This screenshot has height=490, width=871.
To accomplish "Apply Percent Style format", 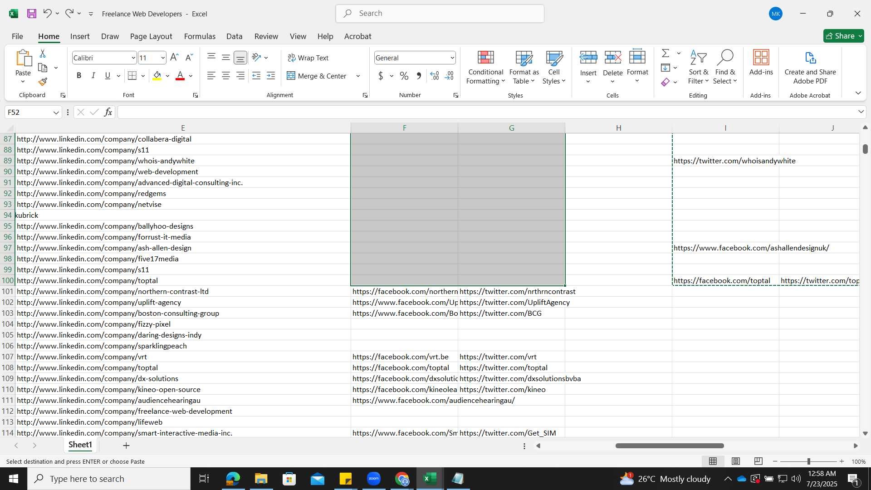I will (404, 76).
